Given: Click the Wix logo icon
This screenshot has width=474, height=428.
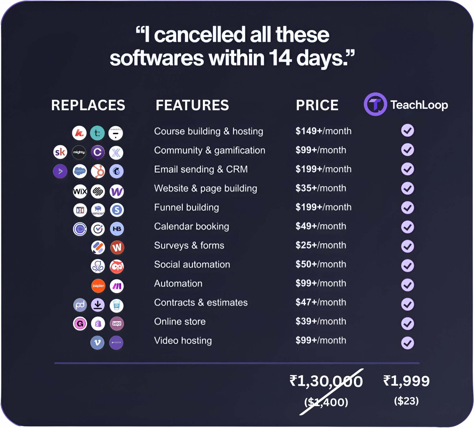Looking at the screenshot, I should [80, 191].
